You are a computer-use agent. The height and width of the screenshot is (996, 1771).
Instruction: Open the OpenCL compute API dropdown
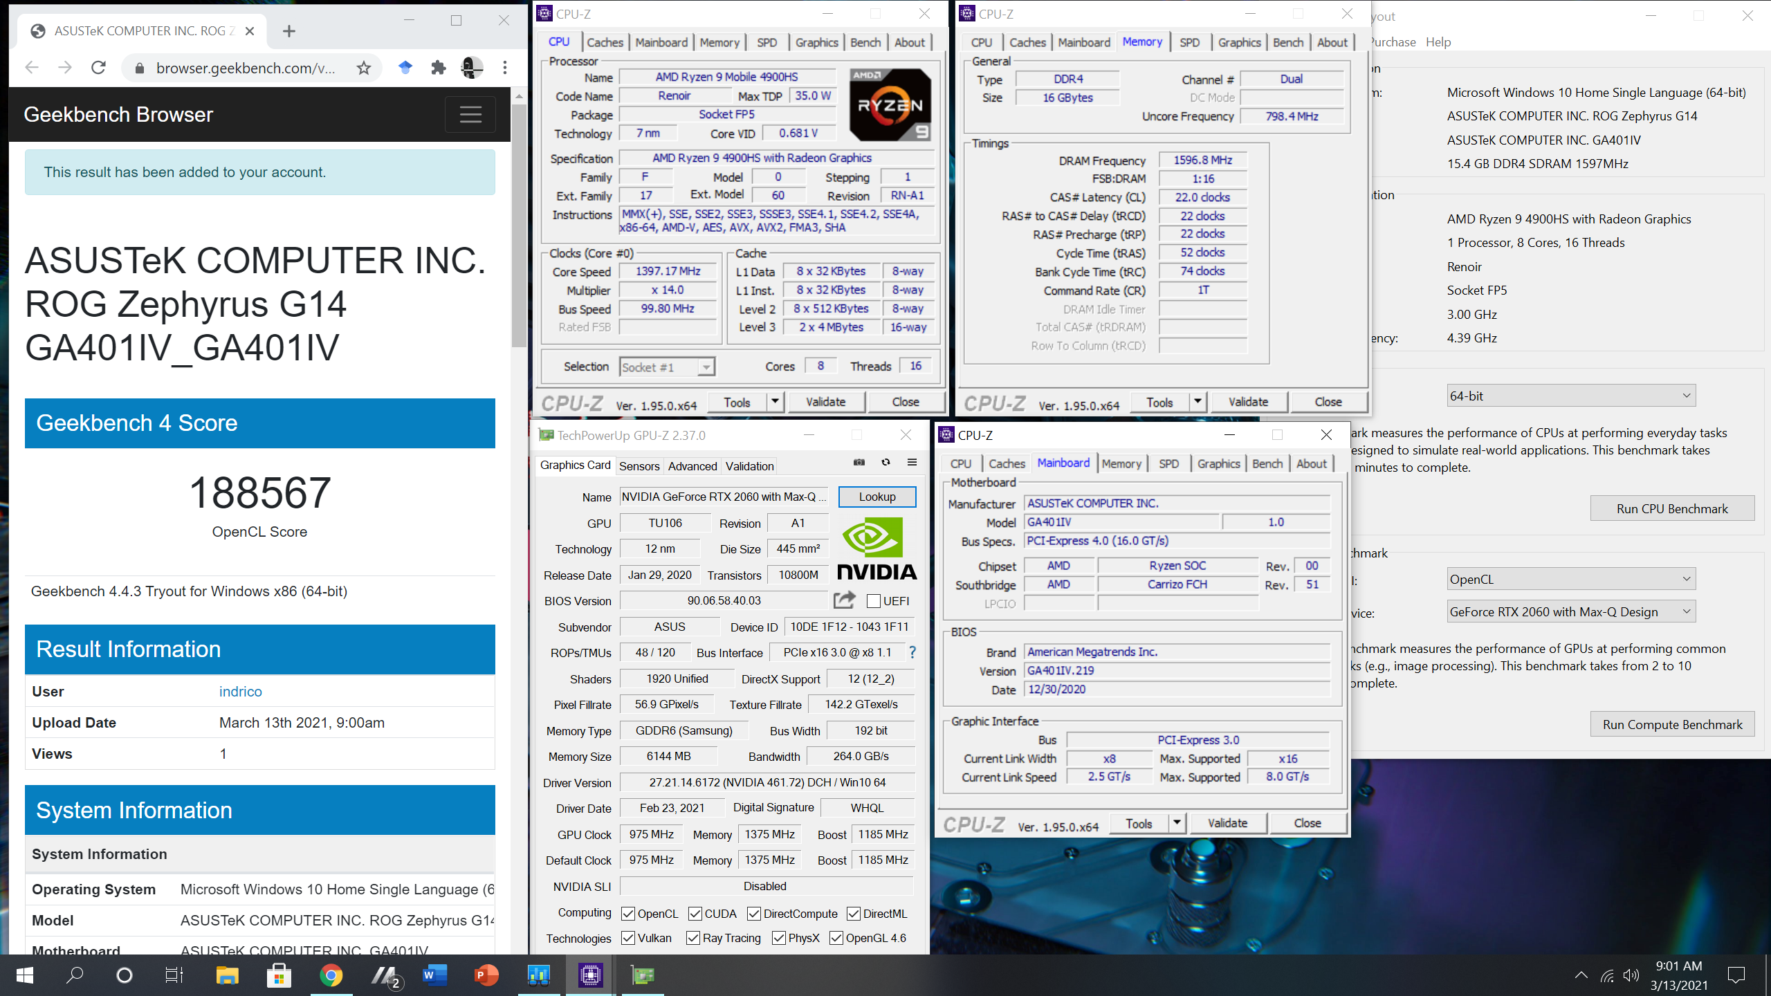point(1571,579)
